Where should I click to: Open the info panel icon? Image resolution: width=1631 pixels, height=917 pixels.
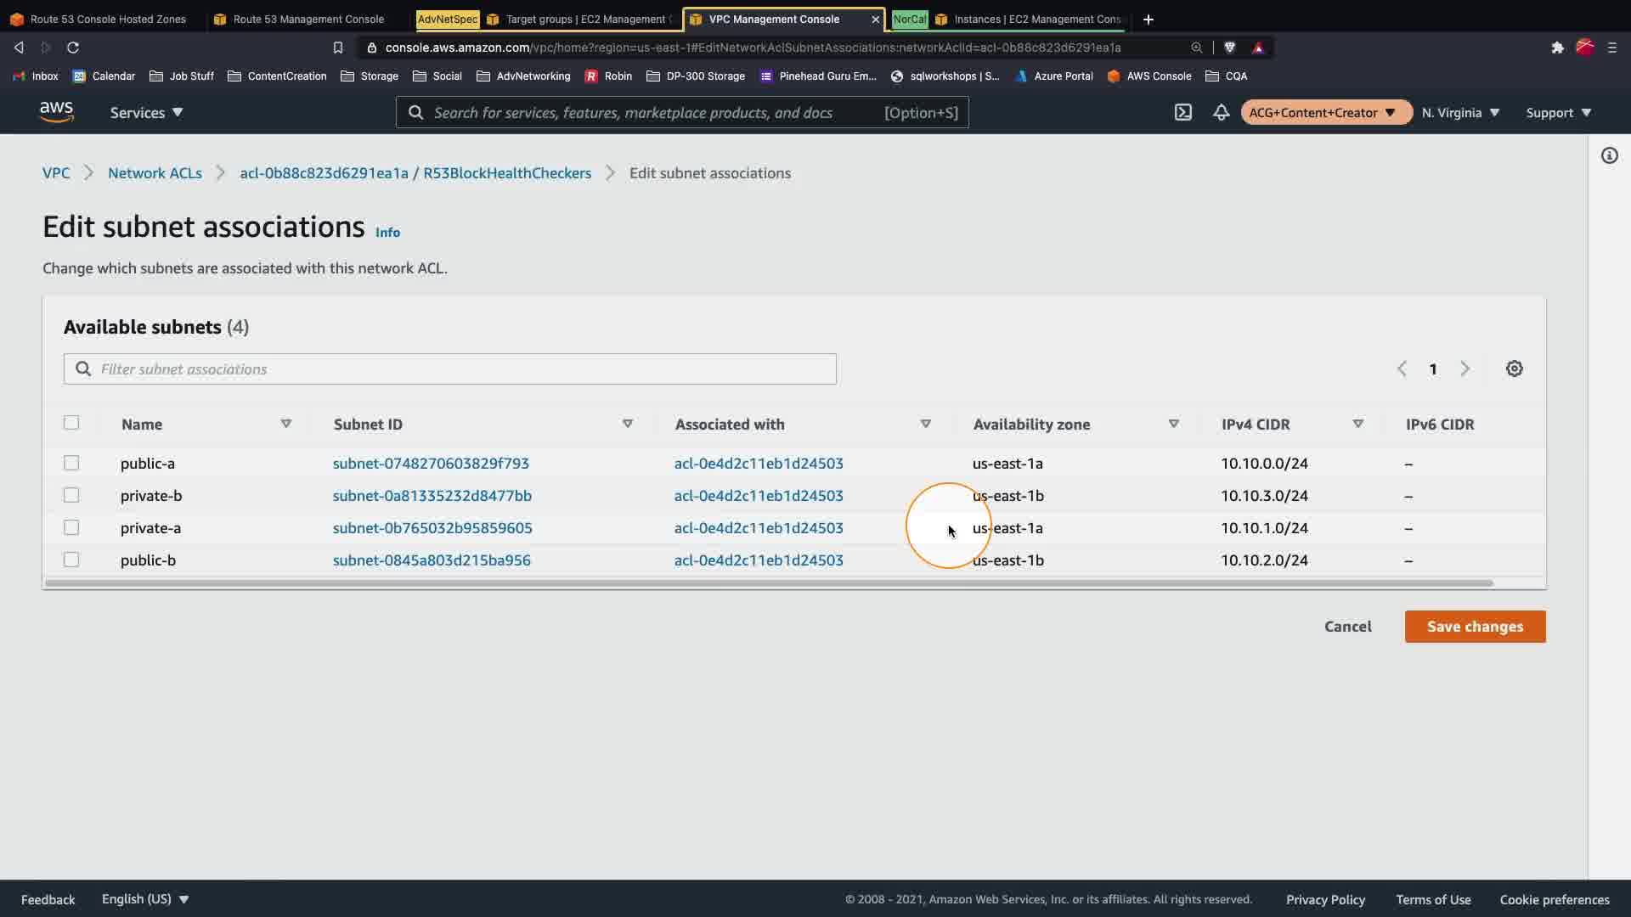(x=1609, y=155)
